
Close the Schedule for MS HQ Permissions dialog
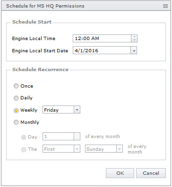pos(165,6)
